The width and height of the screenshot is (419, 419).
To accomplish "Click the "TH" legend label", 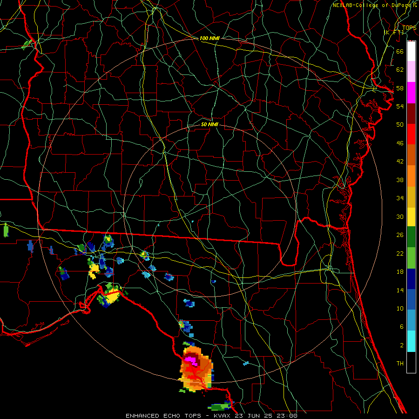I will coord(400,363).
